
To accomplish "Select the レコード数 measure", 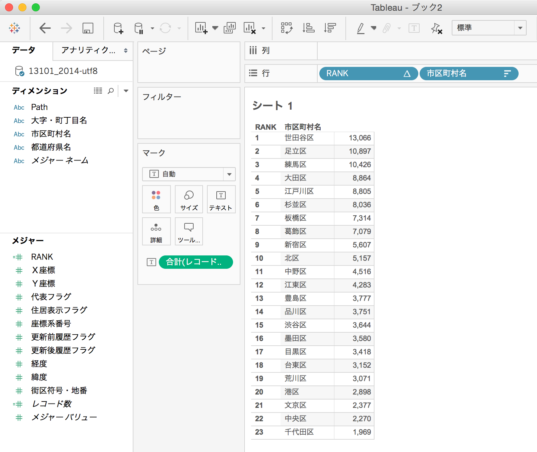I will tap(52, 404).
